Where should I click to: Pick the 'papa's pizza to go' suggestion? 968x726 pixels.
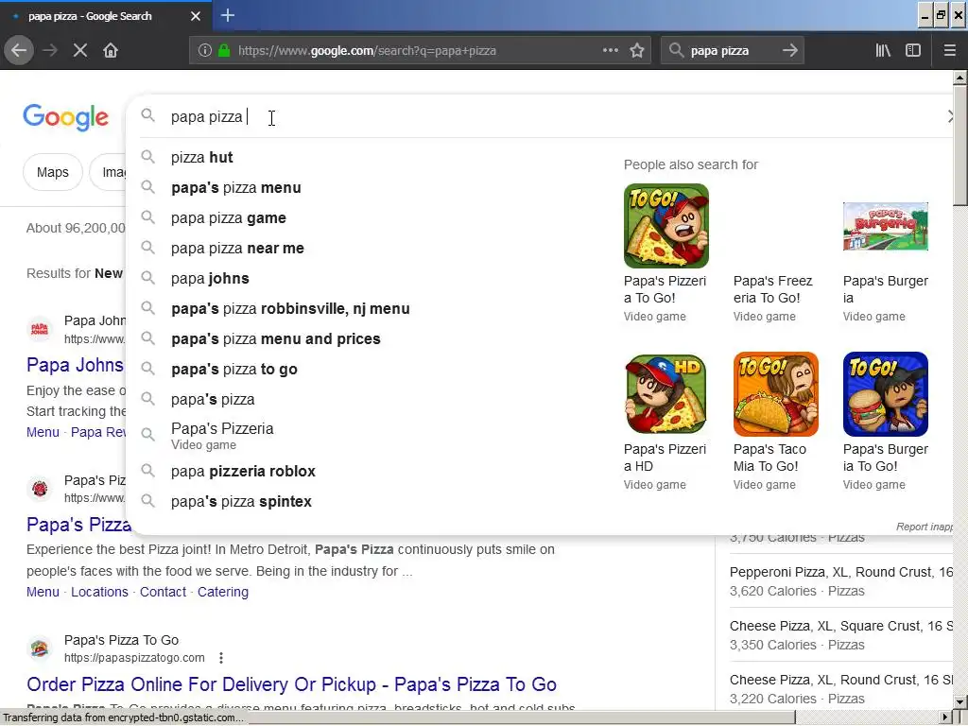pos(234,370)
